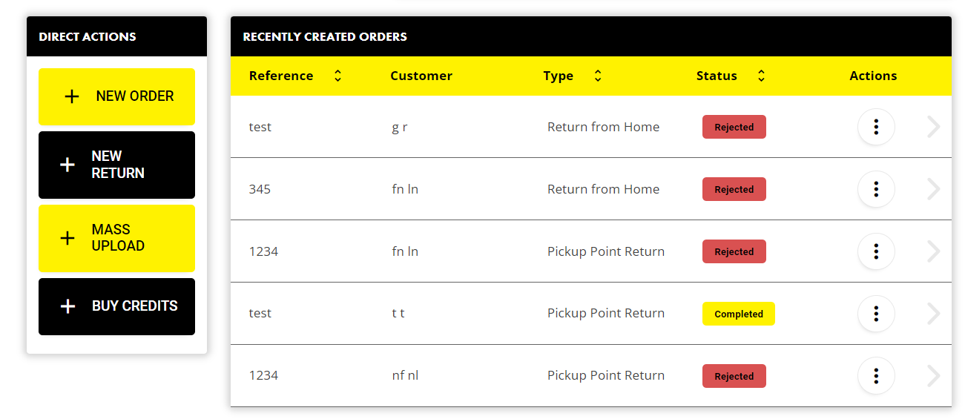Image resolution: width=965 pixels, height=419 pixels.
Task: Click the plus icon on Buy Credits
Action: coord(67,306)
